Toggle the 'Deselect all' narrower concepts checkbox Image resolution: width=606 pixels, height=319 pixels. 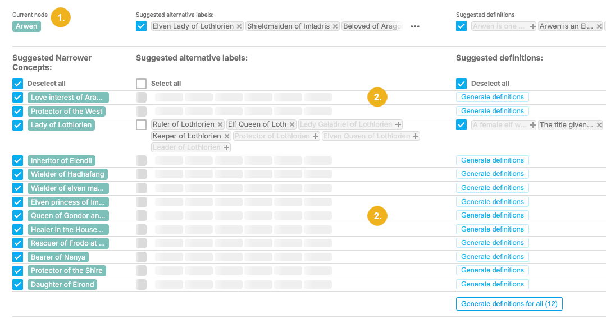(x=17, y=84)
